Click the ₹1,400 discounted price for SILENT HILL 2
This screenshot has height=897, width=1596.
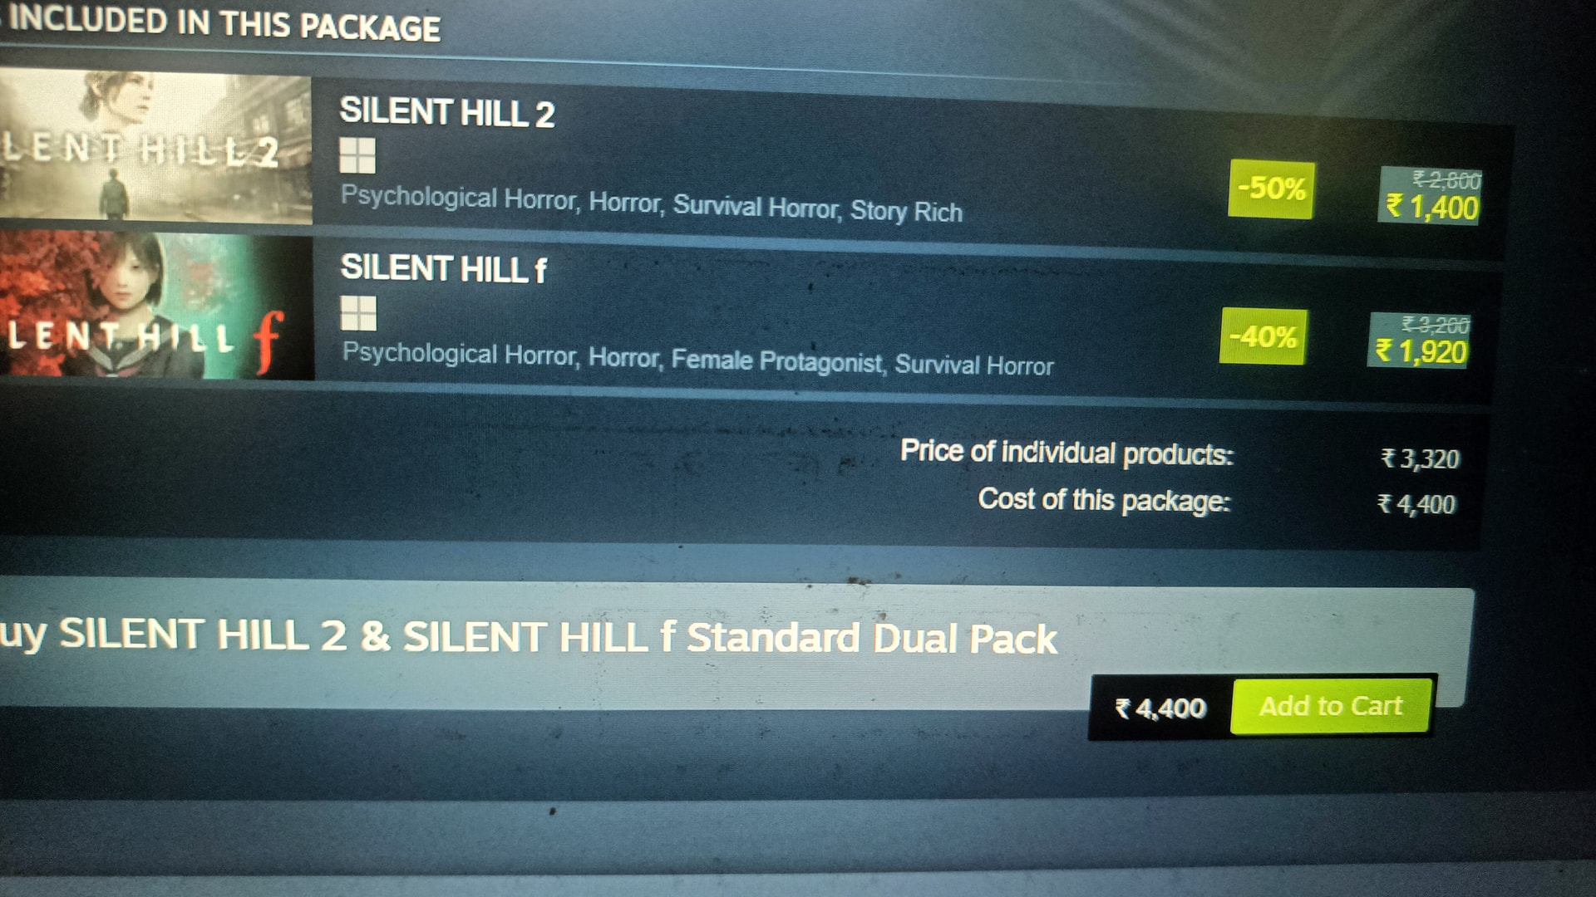(x=1431, y=207)
